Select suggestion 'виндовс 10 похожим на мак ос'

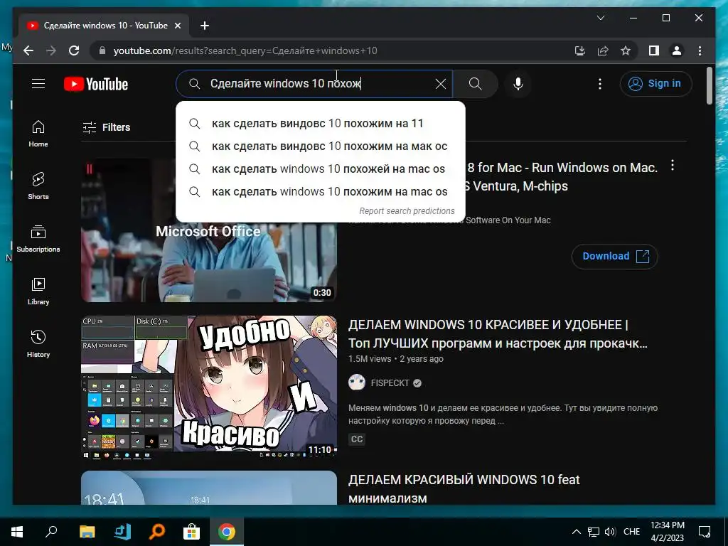321,146
